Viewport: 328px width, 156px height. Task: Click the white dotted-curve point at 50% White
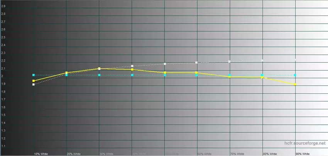pos(165,64)
